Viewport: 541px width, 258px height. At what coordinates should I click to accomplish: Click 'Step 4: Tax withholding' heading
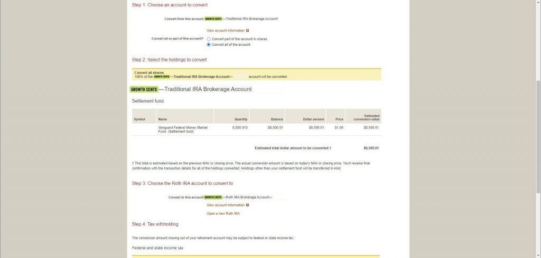point(155,224)
